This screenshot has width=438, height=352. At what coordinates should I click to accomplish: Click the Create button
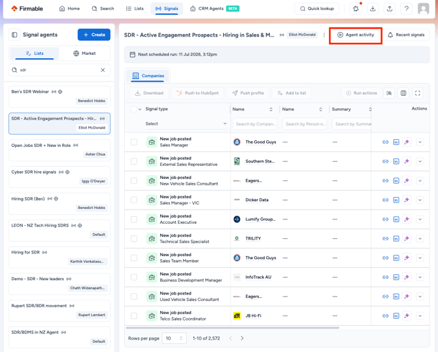(x=94, y=35)
